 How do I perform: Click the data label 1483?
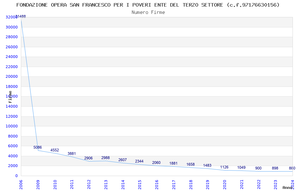[x=207, y=165]
